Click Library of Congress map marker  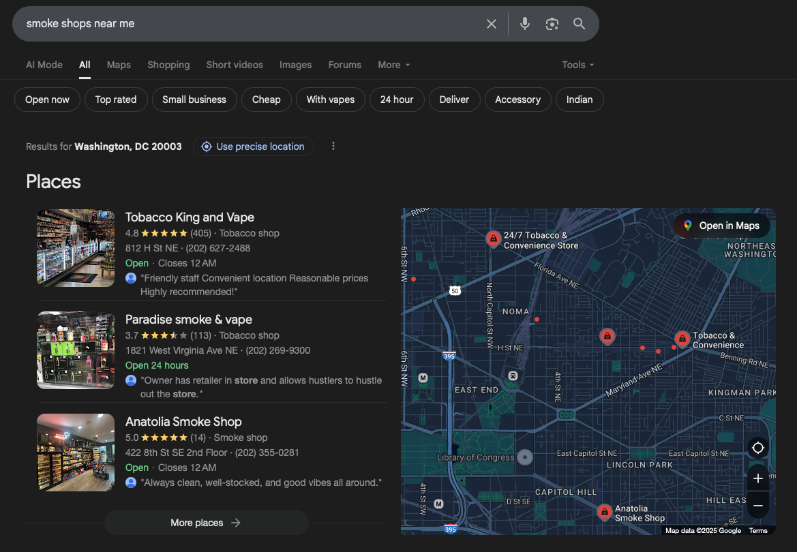[x=525, y=457]
